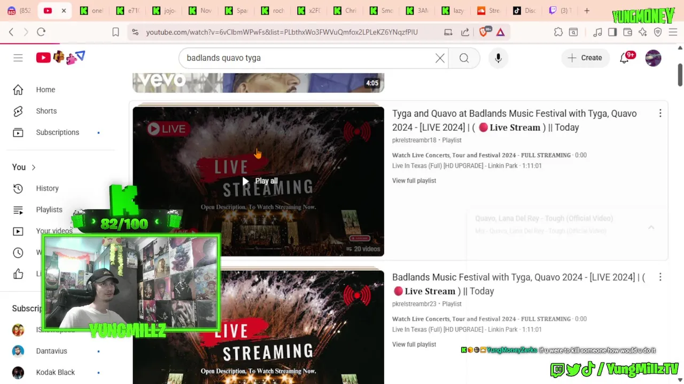Open the vevo video thumbnail with 4:05 duration
The image size is (684, 384).
tap(258, 82)
